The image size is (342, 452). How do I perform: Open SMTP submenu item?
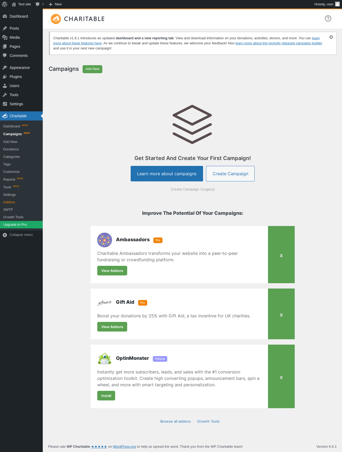21,209
